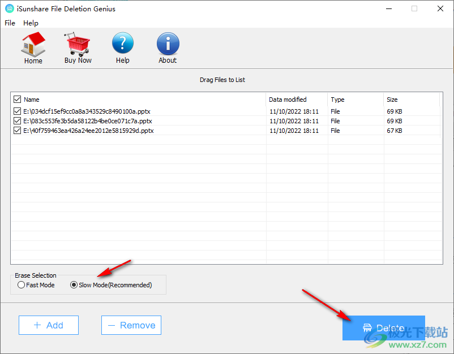
Task: Toggle the select-all checkbox beside Name header
Action: coord(18,100)
